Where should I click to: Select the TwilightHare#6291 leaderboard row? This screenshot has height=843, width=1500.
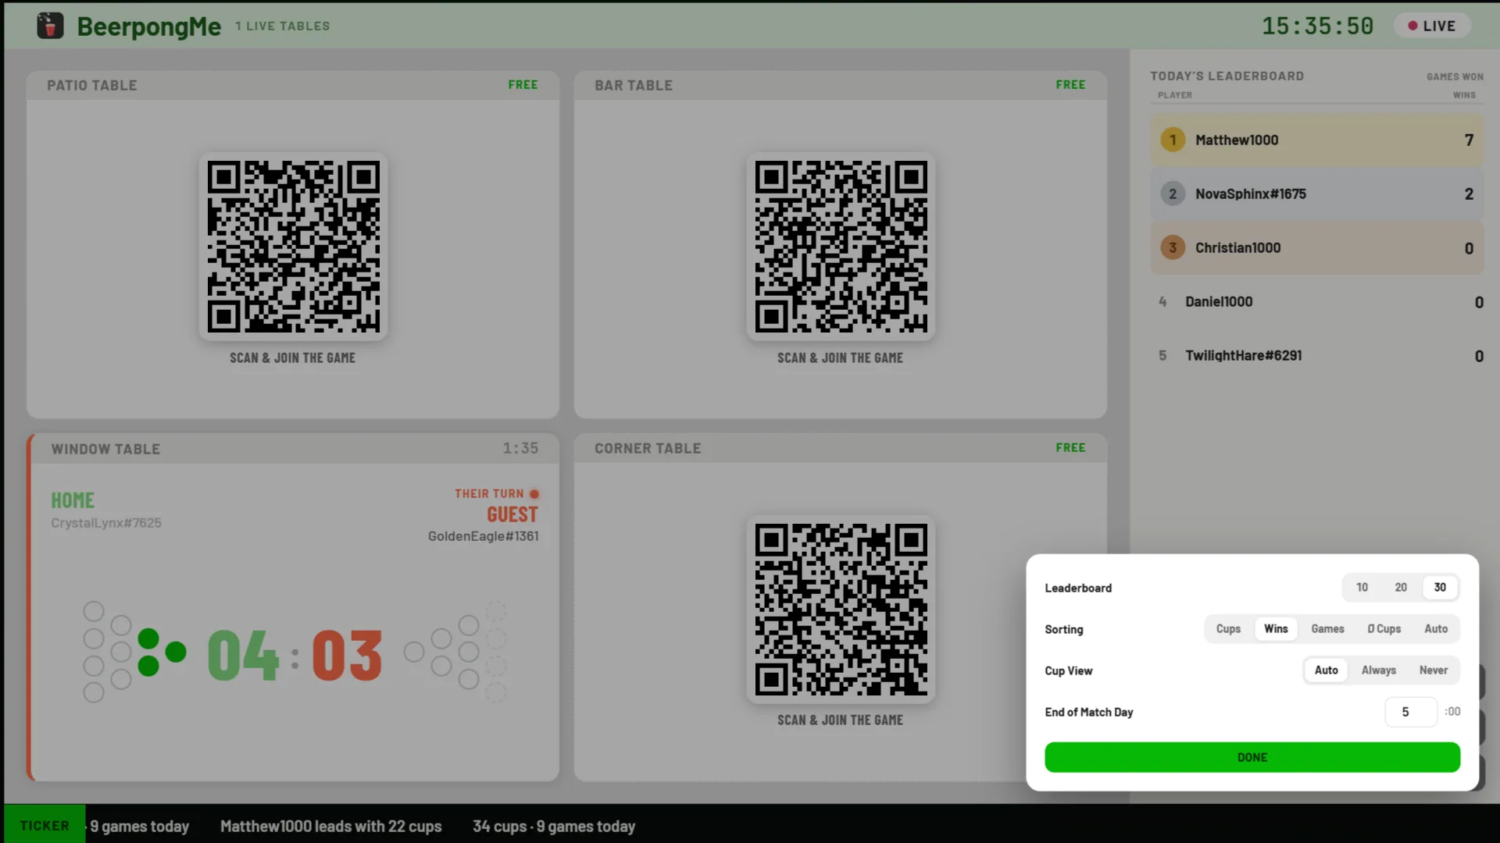(1316, 355)
